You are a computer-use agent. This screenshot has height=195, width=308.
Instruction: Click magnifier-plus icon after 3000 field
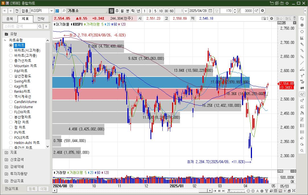257,11
